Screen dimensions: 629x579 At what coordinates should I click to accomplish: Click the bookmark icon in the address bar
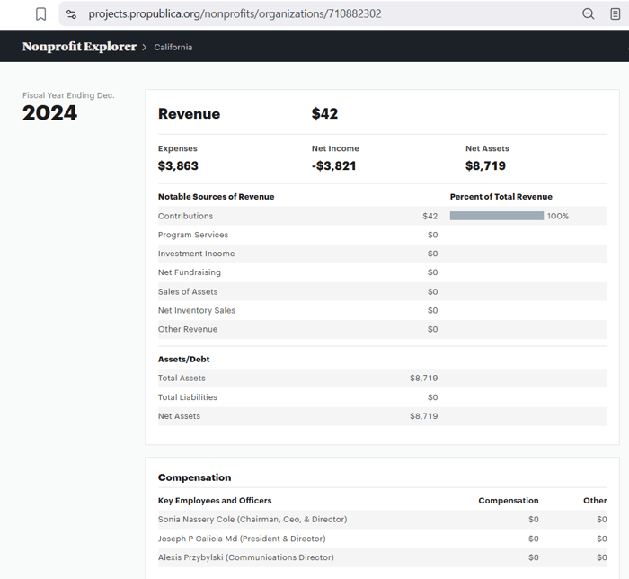[x=40, y=14]
